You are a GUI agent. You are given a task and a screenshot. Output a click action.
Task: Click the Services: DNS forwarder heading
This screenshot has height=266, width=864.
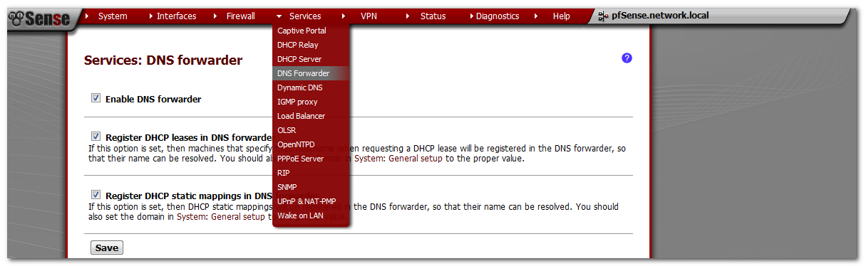163,60
